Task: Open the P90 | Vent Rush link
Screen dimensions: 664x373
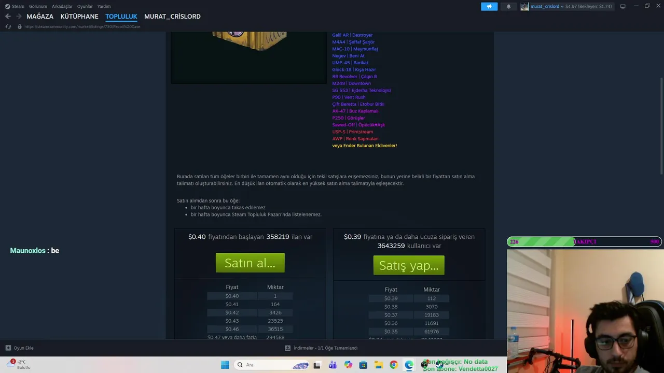Action: coord(349,97)
